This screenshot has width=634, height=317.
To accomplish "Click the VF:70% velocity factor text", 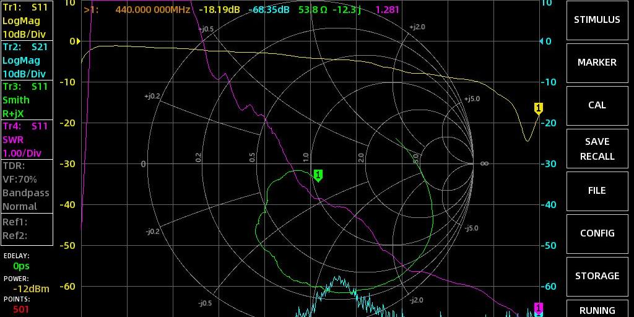I will pyautogui.click(x=20, y=179).
